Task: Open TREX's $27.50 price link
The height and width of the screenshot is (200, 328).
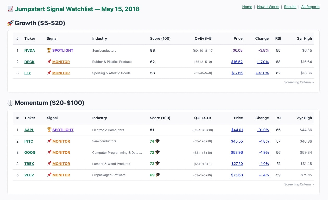Action: [237, 164]
